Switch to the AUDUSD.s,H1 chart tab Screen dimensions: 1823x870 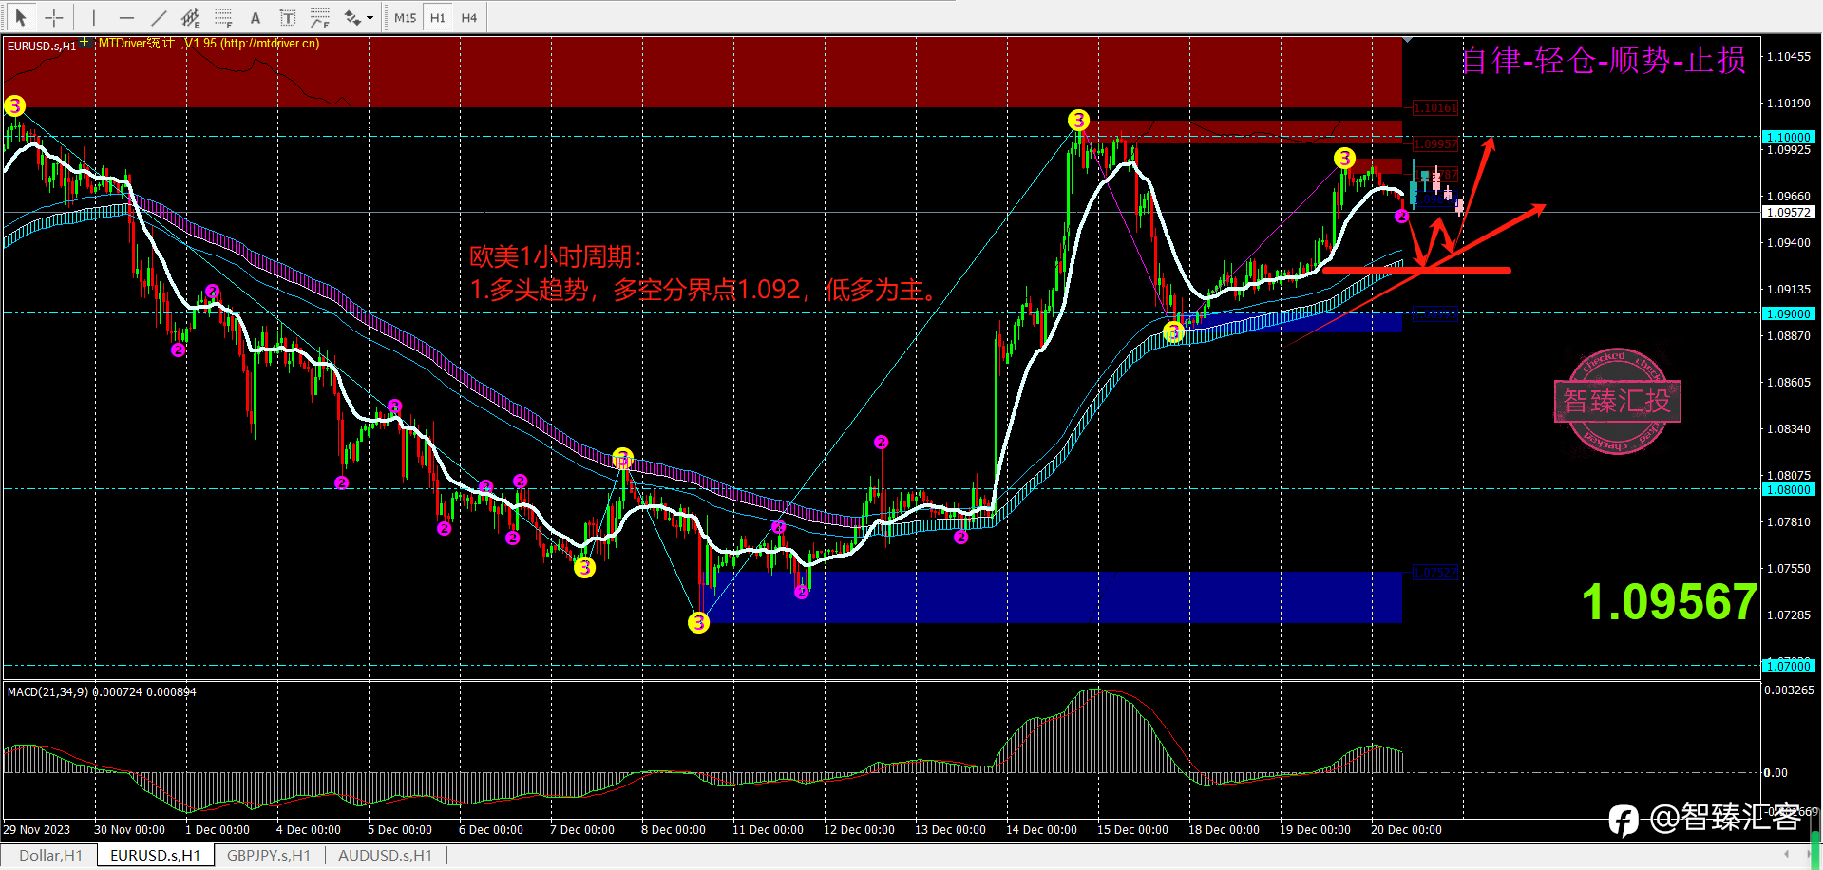tap(386, 855)
